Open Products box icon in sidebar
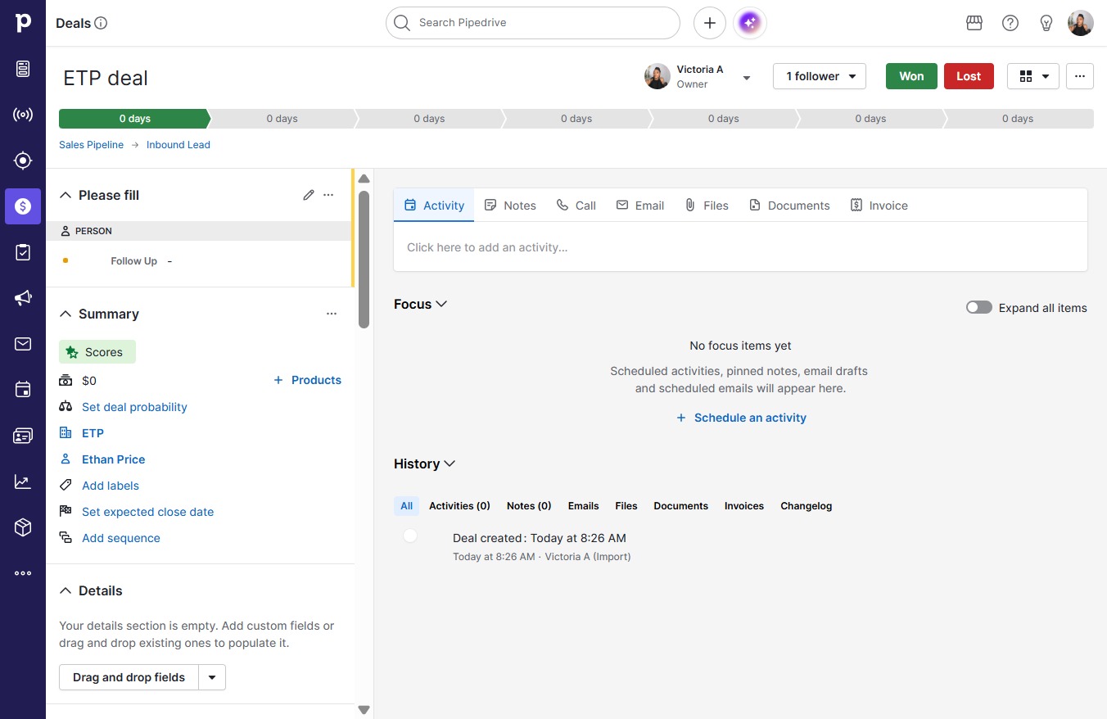The height and width of the screenshot is (719, 1107). [23, 527]
